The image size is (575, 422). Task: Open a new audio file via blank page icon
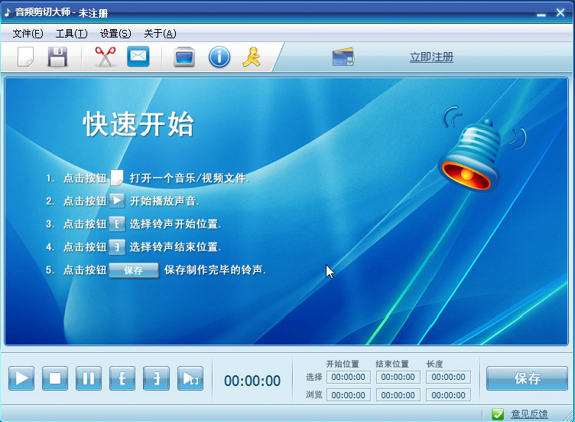tap(26, 57)
